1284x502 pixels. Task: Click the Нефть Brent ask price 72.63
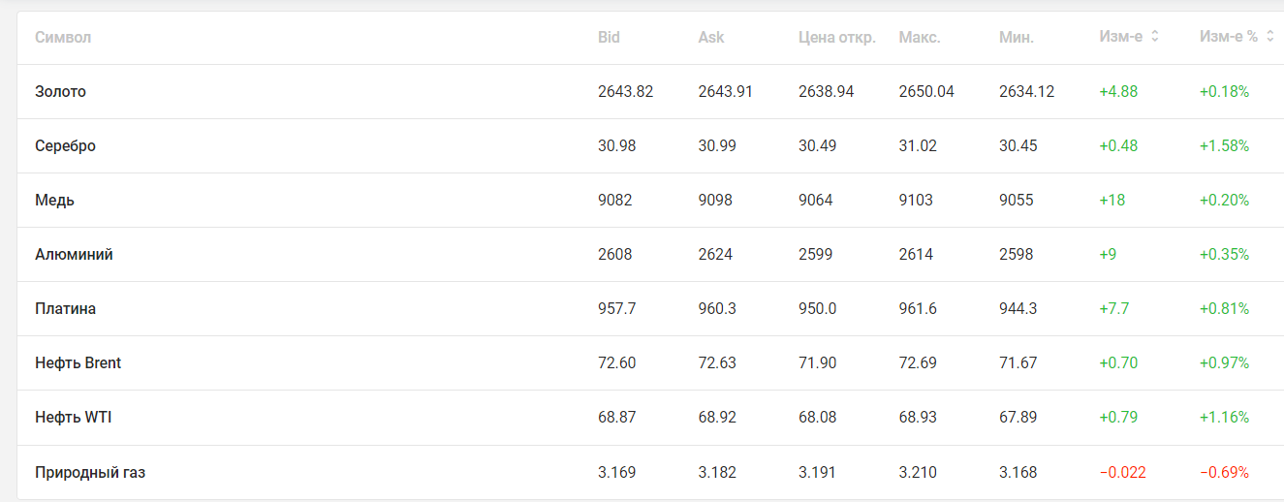click(716, 363)
